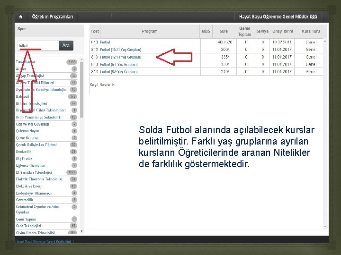Click the 3130 count badge
The height and width of the screenshot is (255, 341).
(x=72, y=62)
